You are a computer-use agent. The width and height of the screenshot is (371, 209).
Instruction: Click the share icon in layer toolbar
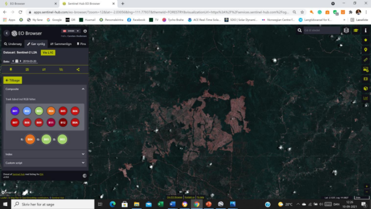click(x=78, y=70)
